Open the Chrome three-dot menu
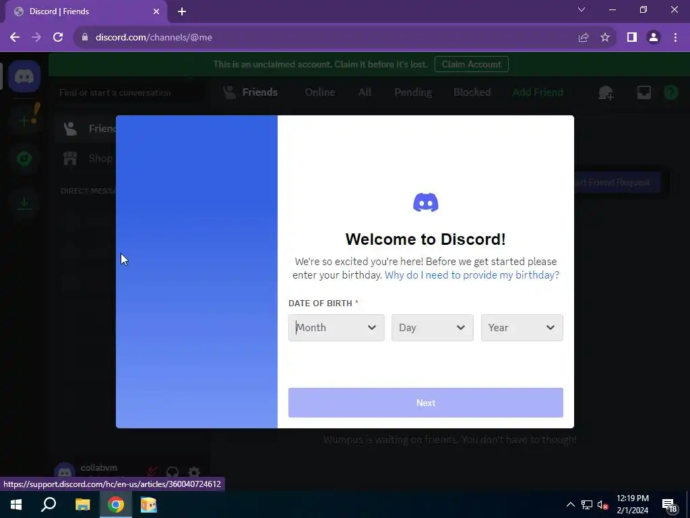Screen dimensions: 690x518 [675, 38]
